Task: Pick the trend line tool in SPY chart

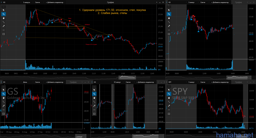Action: 169,102
